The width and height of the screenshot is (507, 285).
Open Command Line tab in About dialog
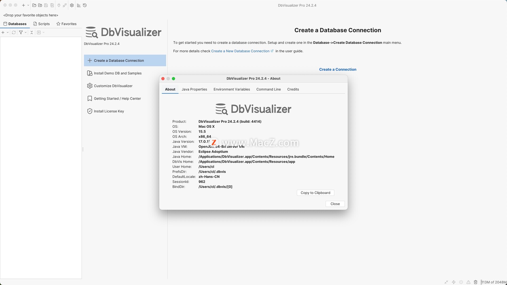(269, 89)
